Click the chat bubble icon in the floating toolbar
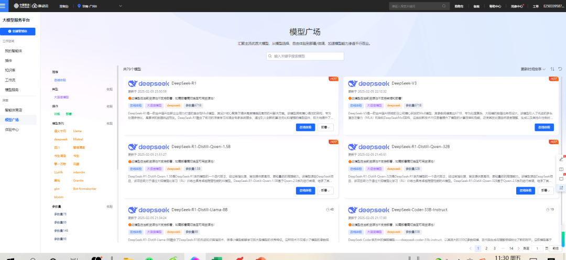Viewport: 566px width, 260px height. (x=561, y=179)
